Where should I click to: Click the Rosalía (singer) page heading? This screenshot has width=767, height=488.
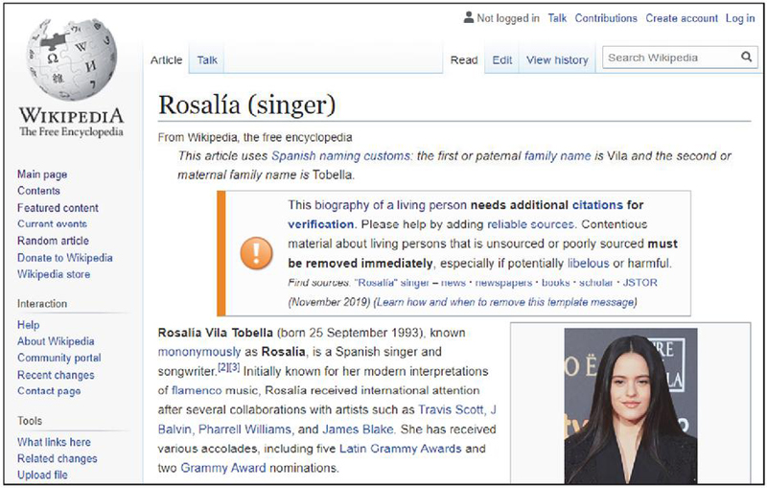tap(247, 105)
